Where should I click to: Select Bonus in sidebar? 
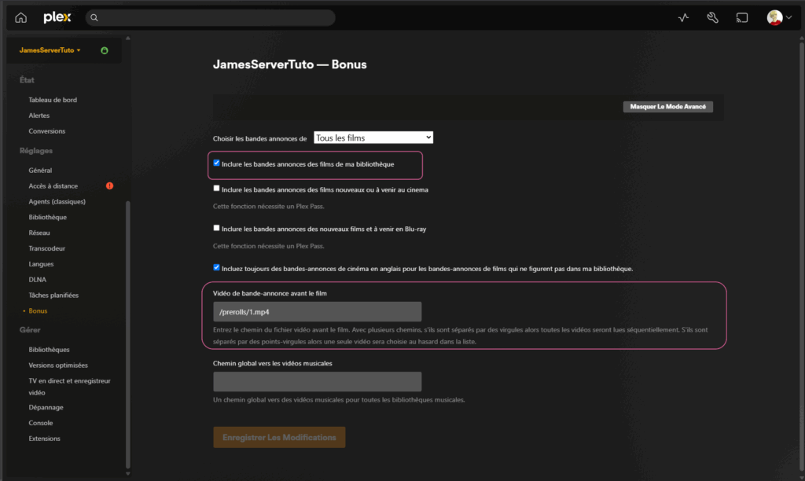tap(38, 310)
